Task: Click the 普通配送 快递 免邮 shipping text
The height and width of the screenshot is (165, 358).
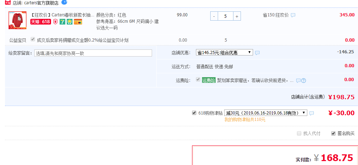Action: click(215, 67)
